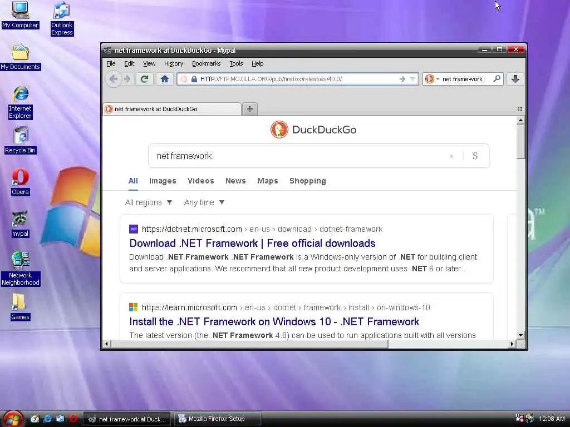Click the dotnet.microsoft.com result URL

click(262, 229)
